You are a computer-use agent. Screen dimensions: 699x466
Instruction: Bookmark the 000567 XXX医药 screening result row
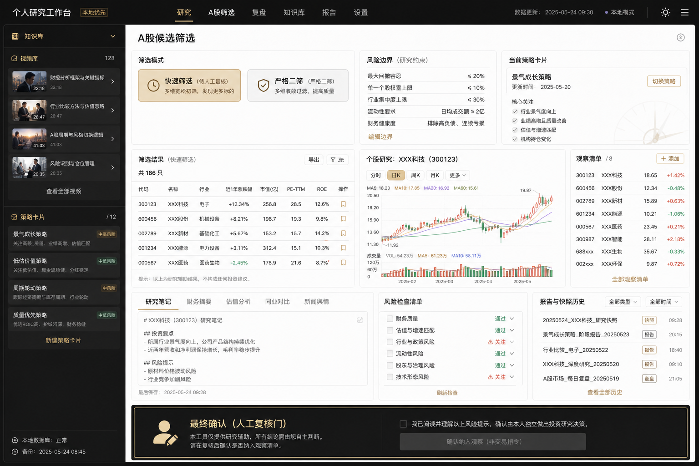coord(343,263)
